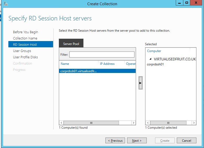Click the Next button

click(x=137, y=141)
